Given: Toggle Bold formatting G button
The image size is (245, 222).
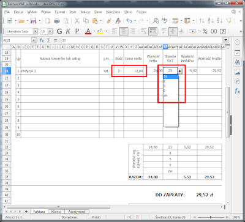Looking at the screenshot, I should pos(59,31).
